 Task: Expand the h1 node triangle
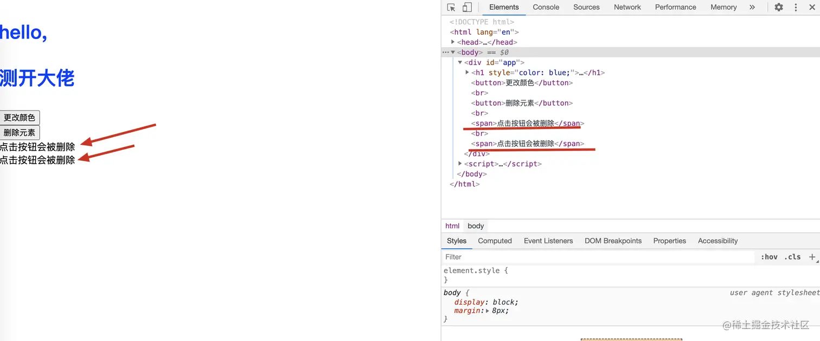pyautogui.click(x=467, y=72)
